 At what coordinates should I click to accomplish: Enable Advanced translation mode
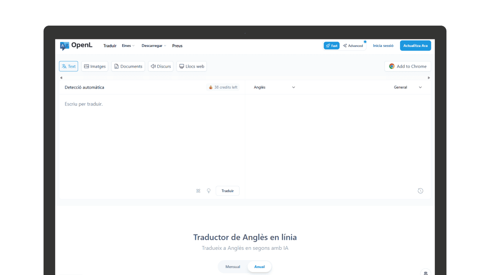pos(353,46)
